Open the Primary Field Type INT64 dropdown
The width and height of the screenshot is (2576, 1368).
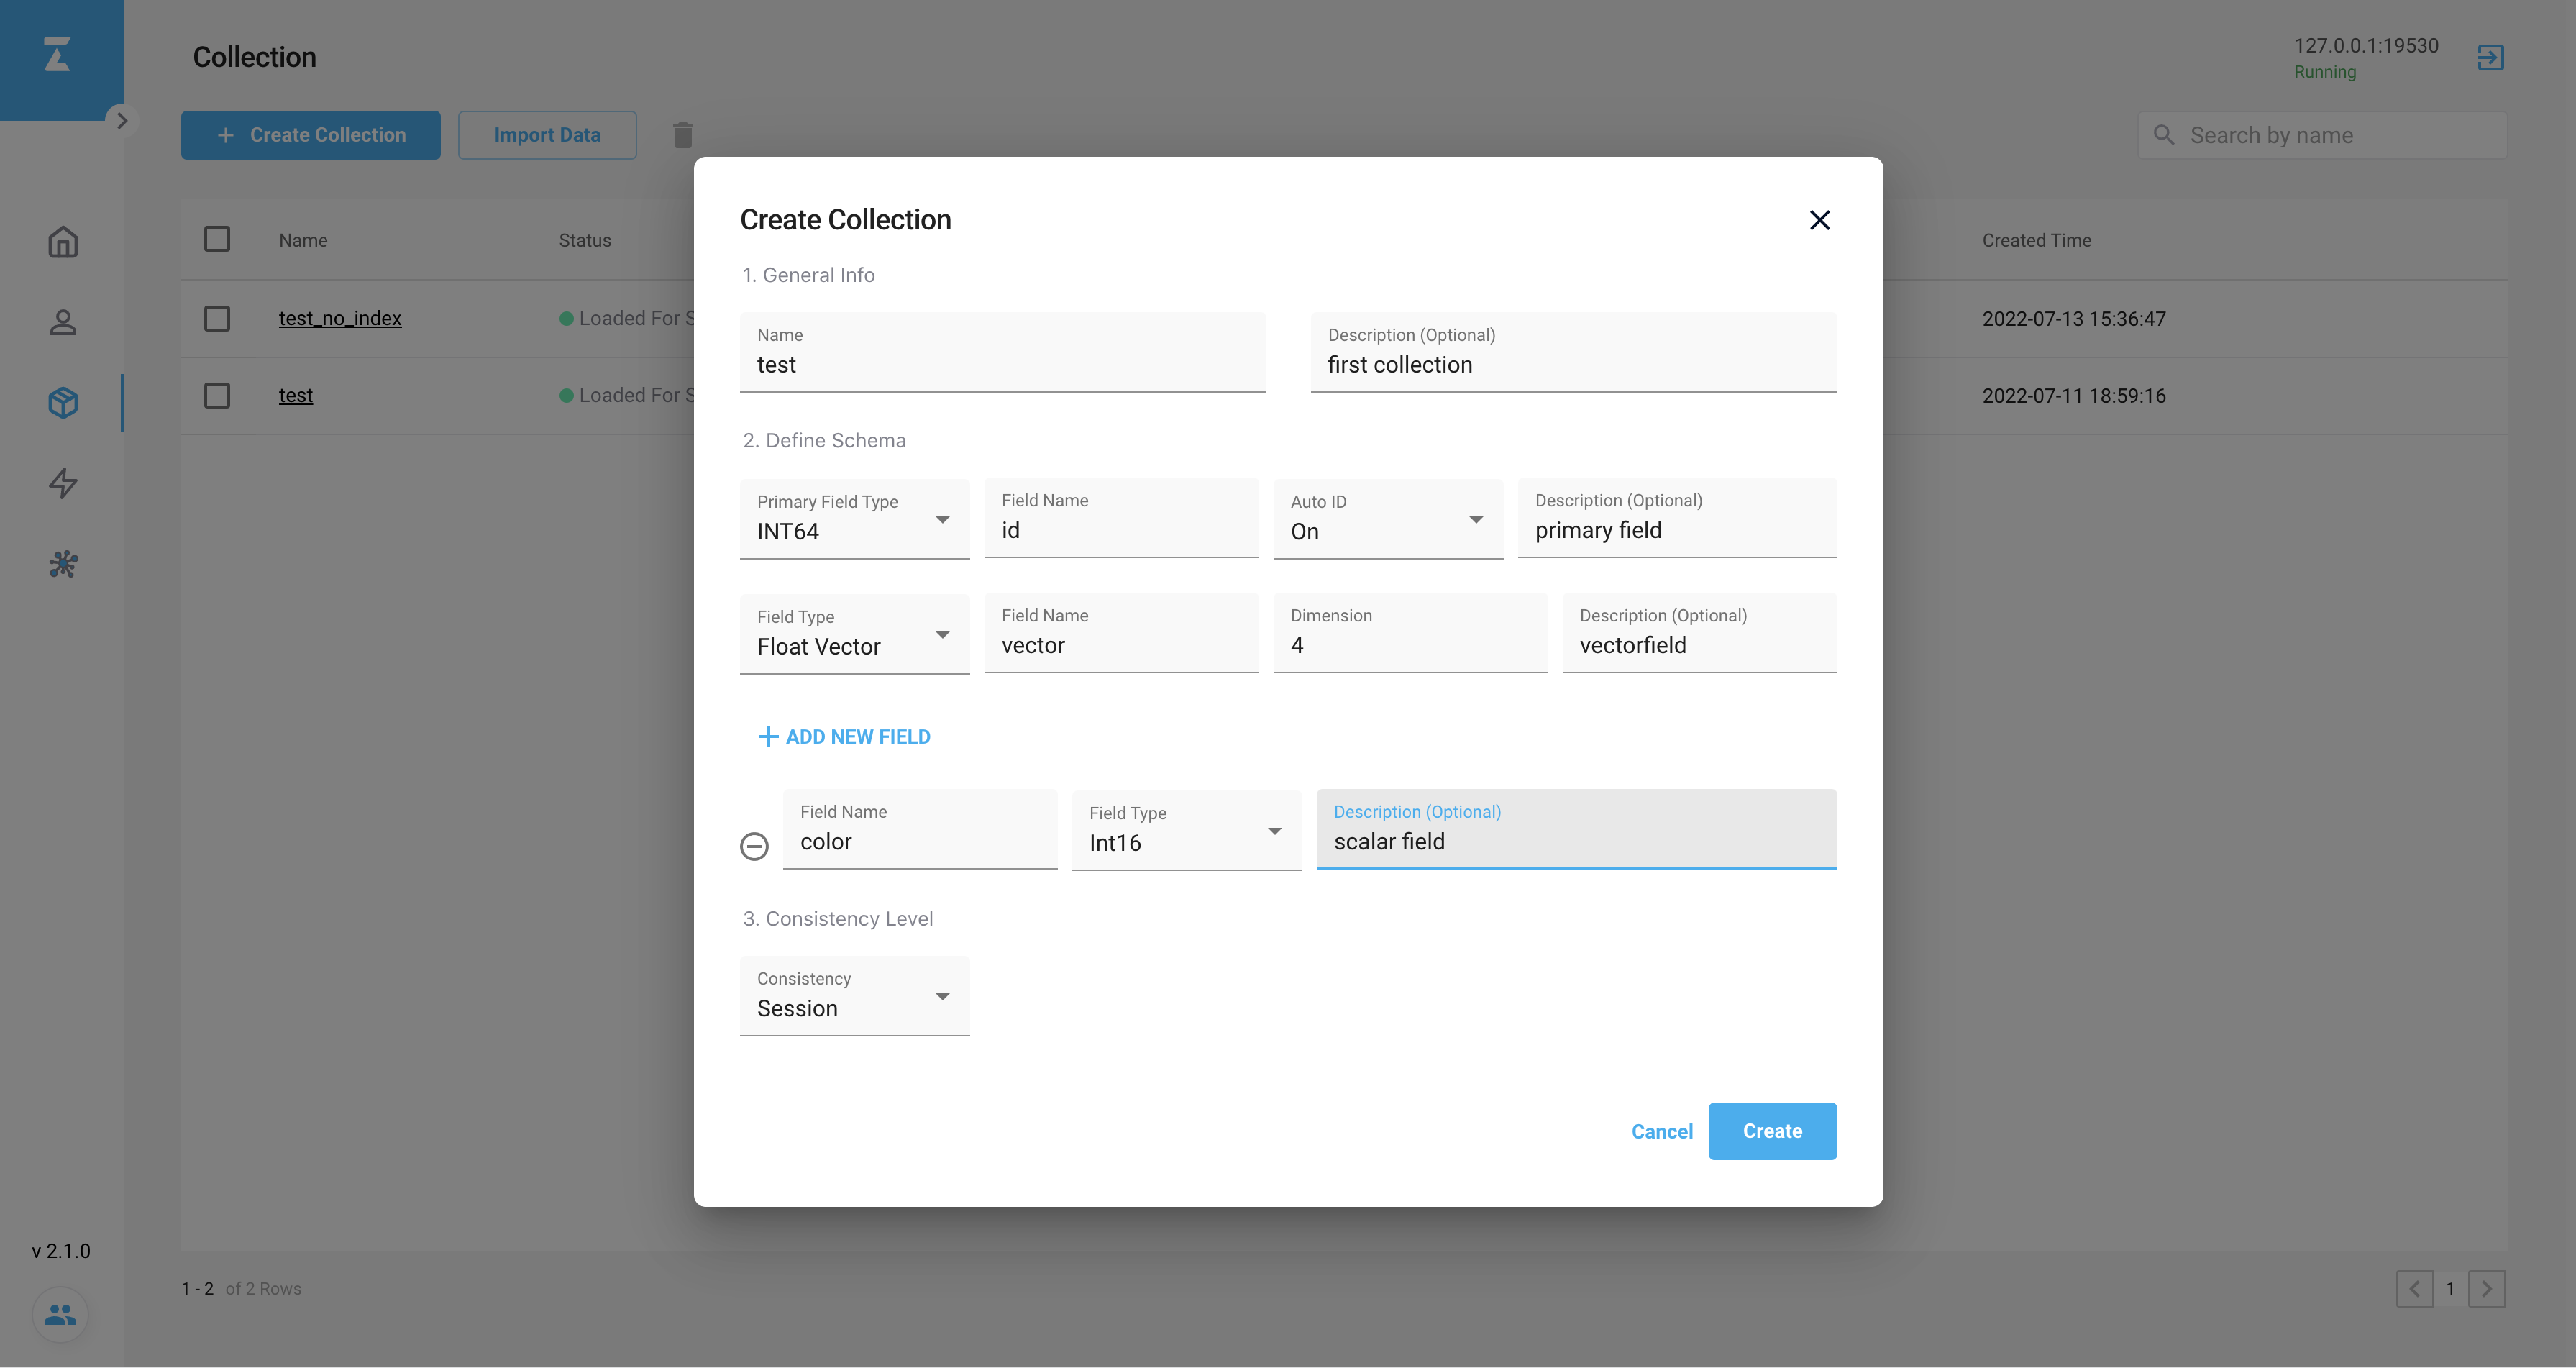854,519
